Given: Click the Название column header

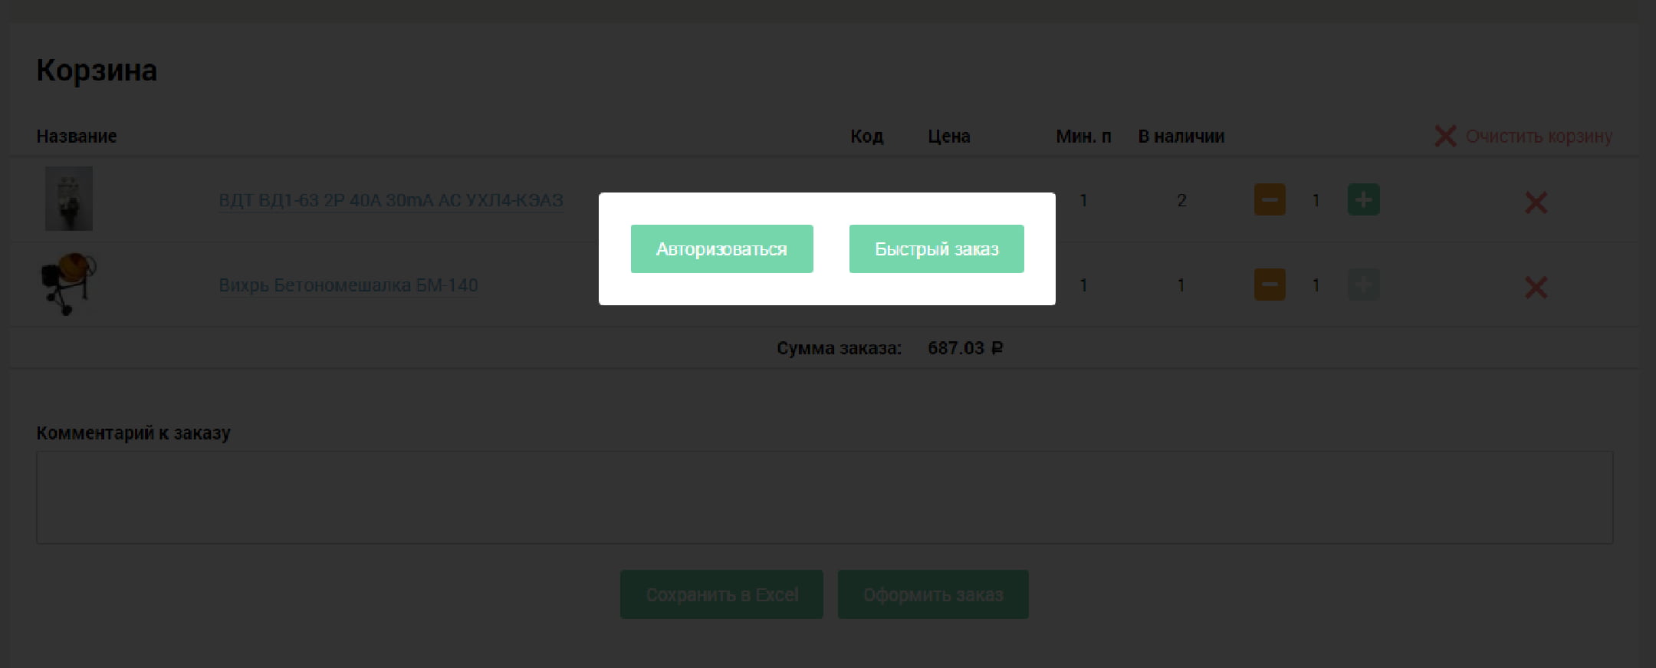Looking at the screenshot, I should tap(77, 137).
